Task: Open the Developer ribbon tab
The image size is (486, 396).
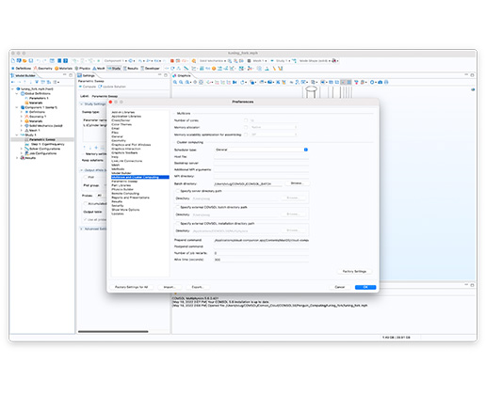Action: (x=150, y=68)
